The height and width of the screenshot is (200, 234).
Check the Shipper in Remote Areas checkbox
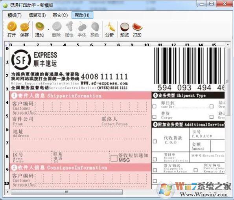[155, 170]
